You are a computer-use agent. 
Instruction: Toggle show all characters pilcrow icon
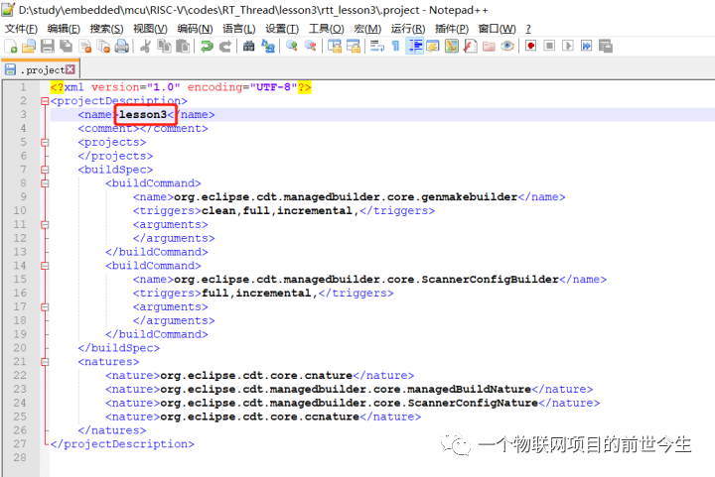(395, 46)
